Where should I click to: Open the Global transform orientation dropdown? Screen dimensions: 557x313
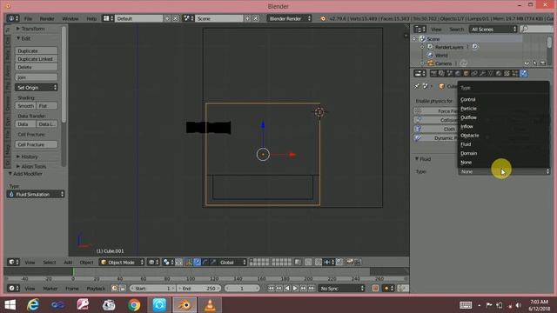pos(232,263)
